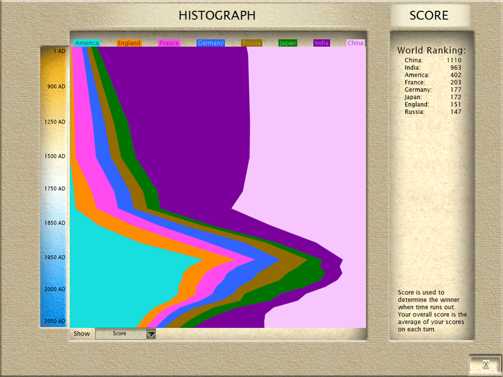Viewport: 503px width, 377px height.
Task: Click the score explanation paragraph
Action: pyautogui.click(x=432, y=310)
